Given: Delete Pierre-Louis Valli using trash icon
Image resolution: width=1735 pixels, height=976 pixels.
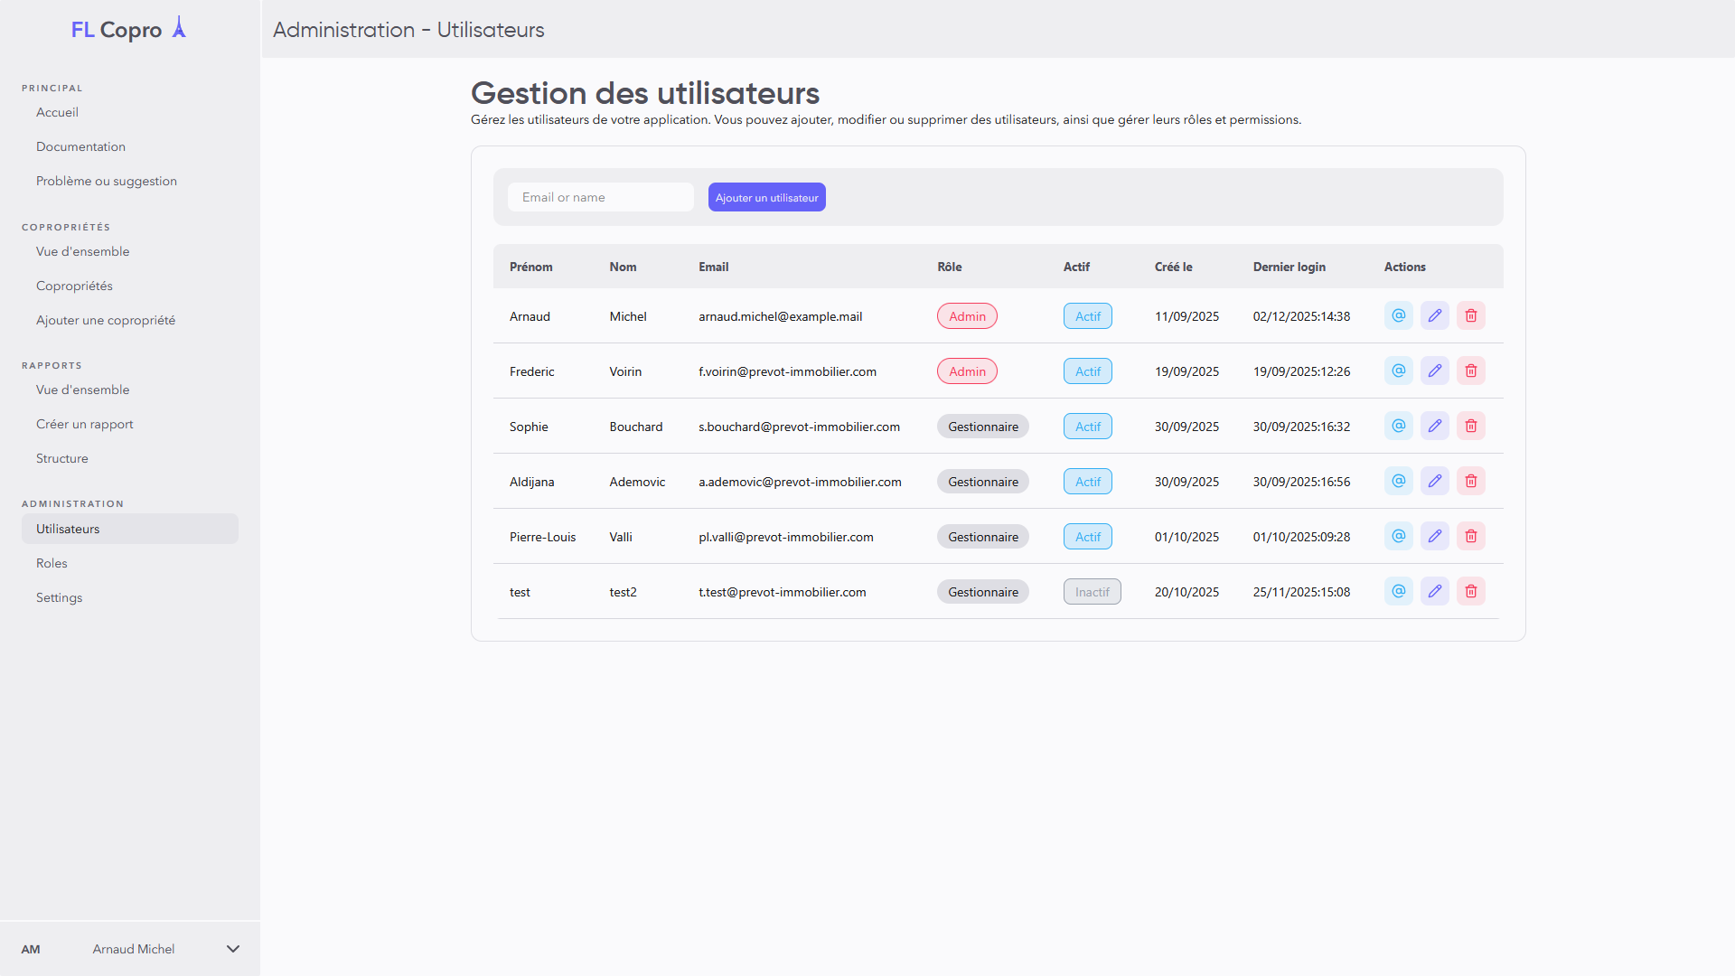Looking at the screenshot, I should tap(1470, 536).
